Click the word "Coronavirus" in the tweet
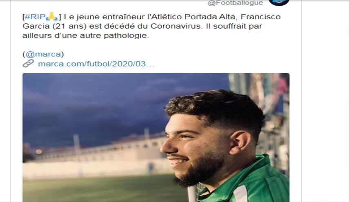Image resolution: width=349 pixels, height=202 pixels. coord(176,26)
